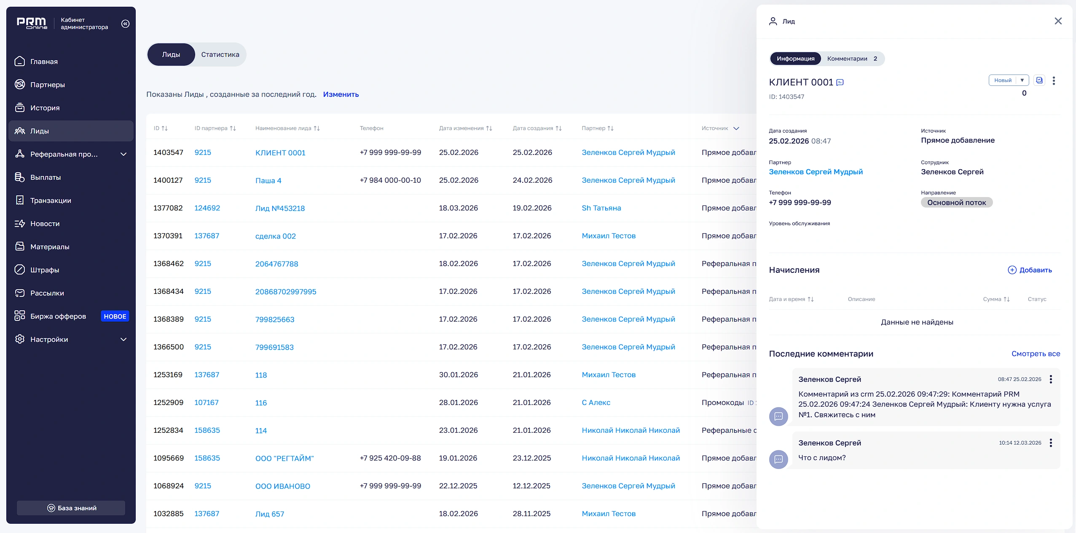
Task: Open the three-dot menu on the 'Что с лидом?' comment
Action: tap(1051, 442)
